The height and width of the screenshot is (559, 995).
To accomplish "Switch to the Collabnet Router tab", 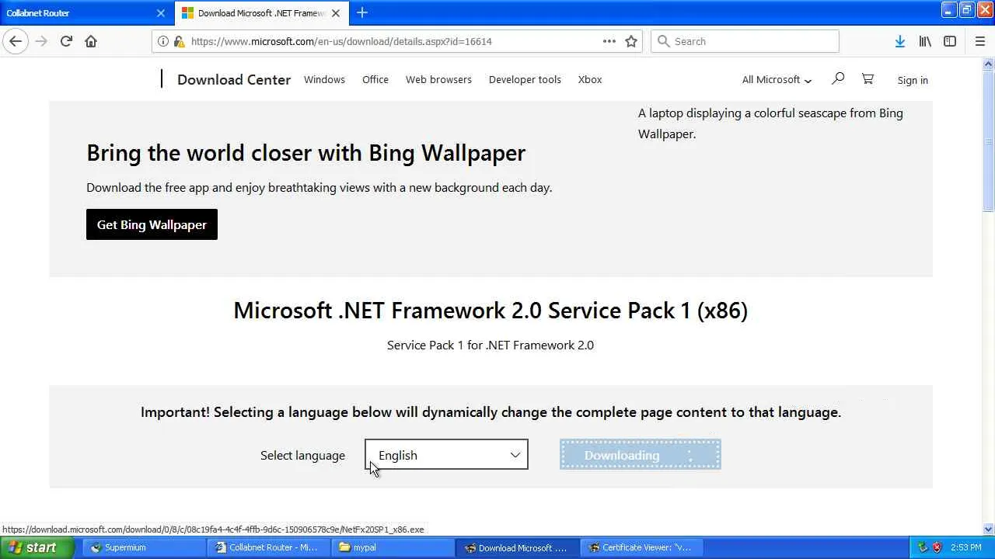I will [x=86, y=13].
